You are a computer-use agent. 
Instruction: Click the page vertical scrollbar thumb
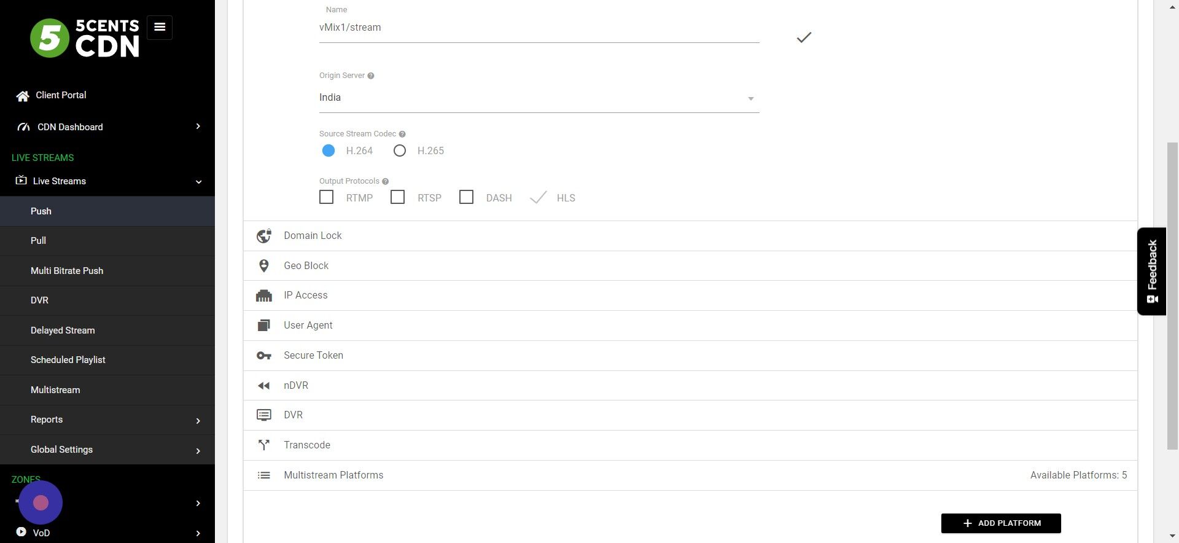1172,296
